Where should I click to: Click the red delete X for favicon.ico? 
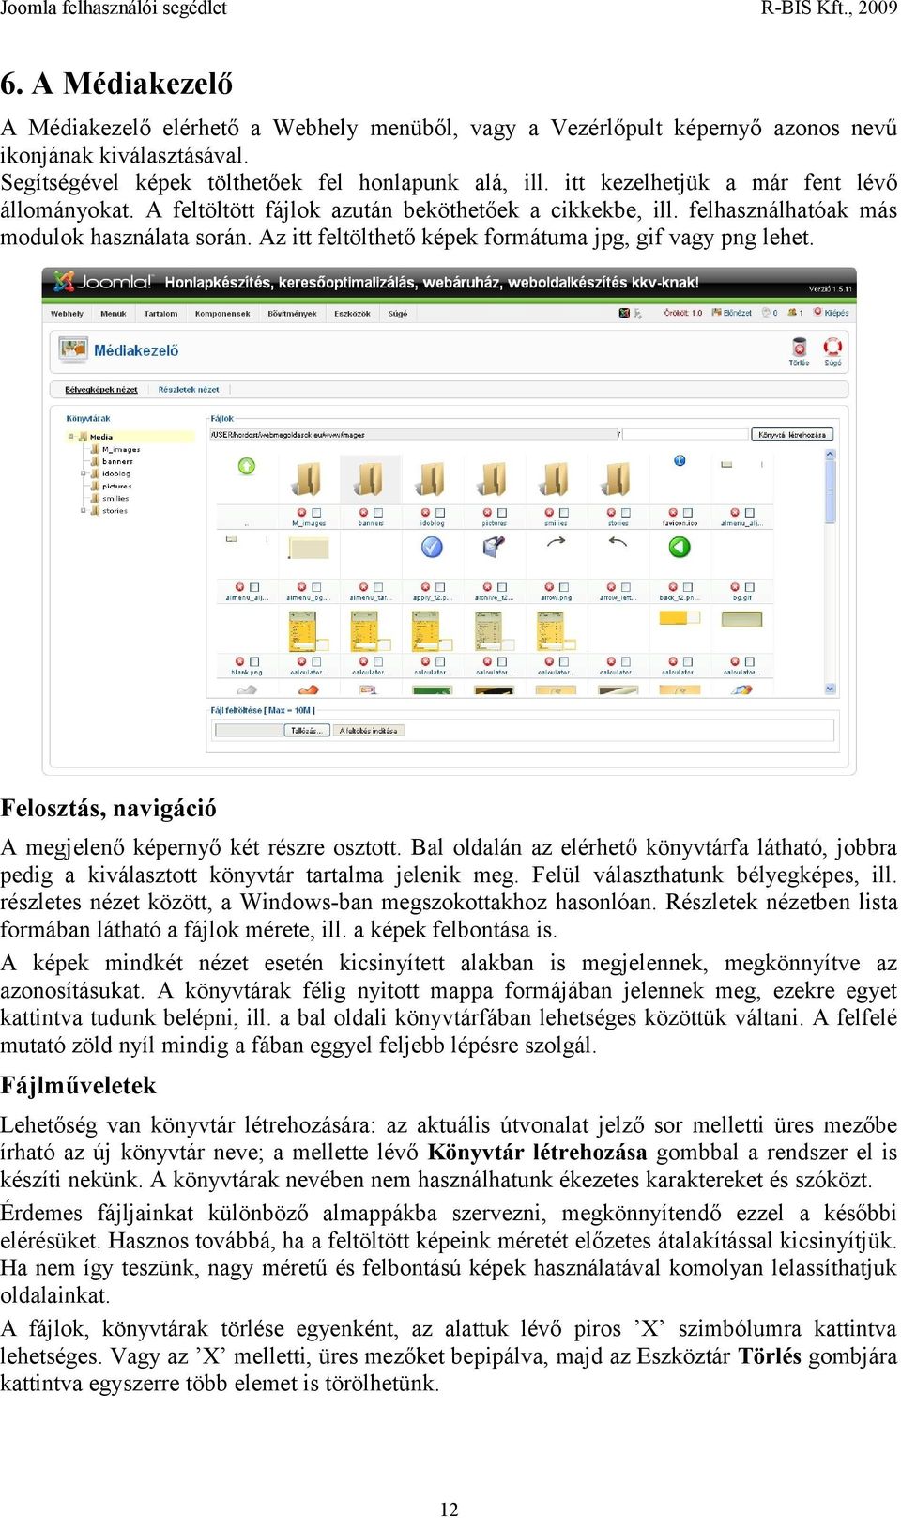coord(673,512)
